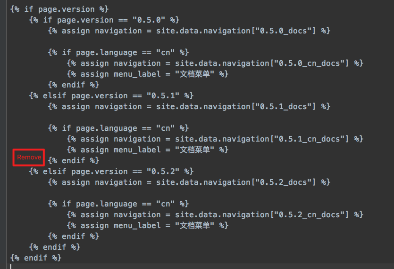Place cursor on the "0.5.2_docs" assignment line
This screenshot has width=394, height=269.
pos(189,182)
